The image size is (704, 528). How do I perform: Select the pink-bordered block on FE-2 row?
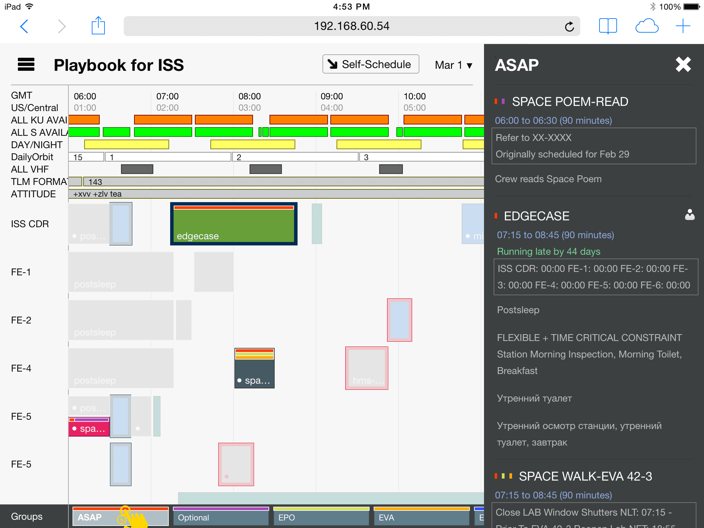pos(399,320)
